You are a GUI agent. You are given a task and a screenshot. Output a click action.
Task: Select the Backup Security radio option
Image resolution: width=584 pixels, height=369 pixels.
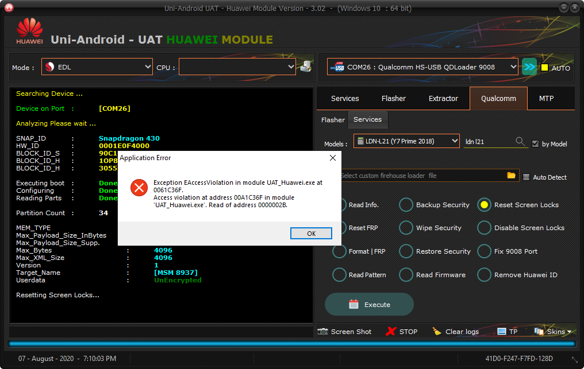[406, 205]
